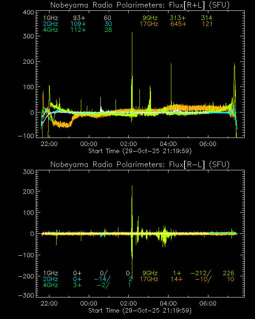Click the -300 y-axis label on bottom plot
The height and width of the screenshot is (319, 255).
tap(27, 295)
